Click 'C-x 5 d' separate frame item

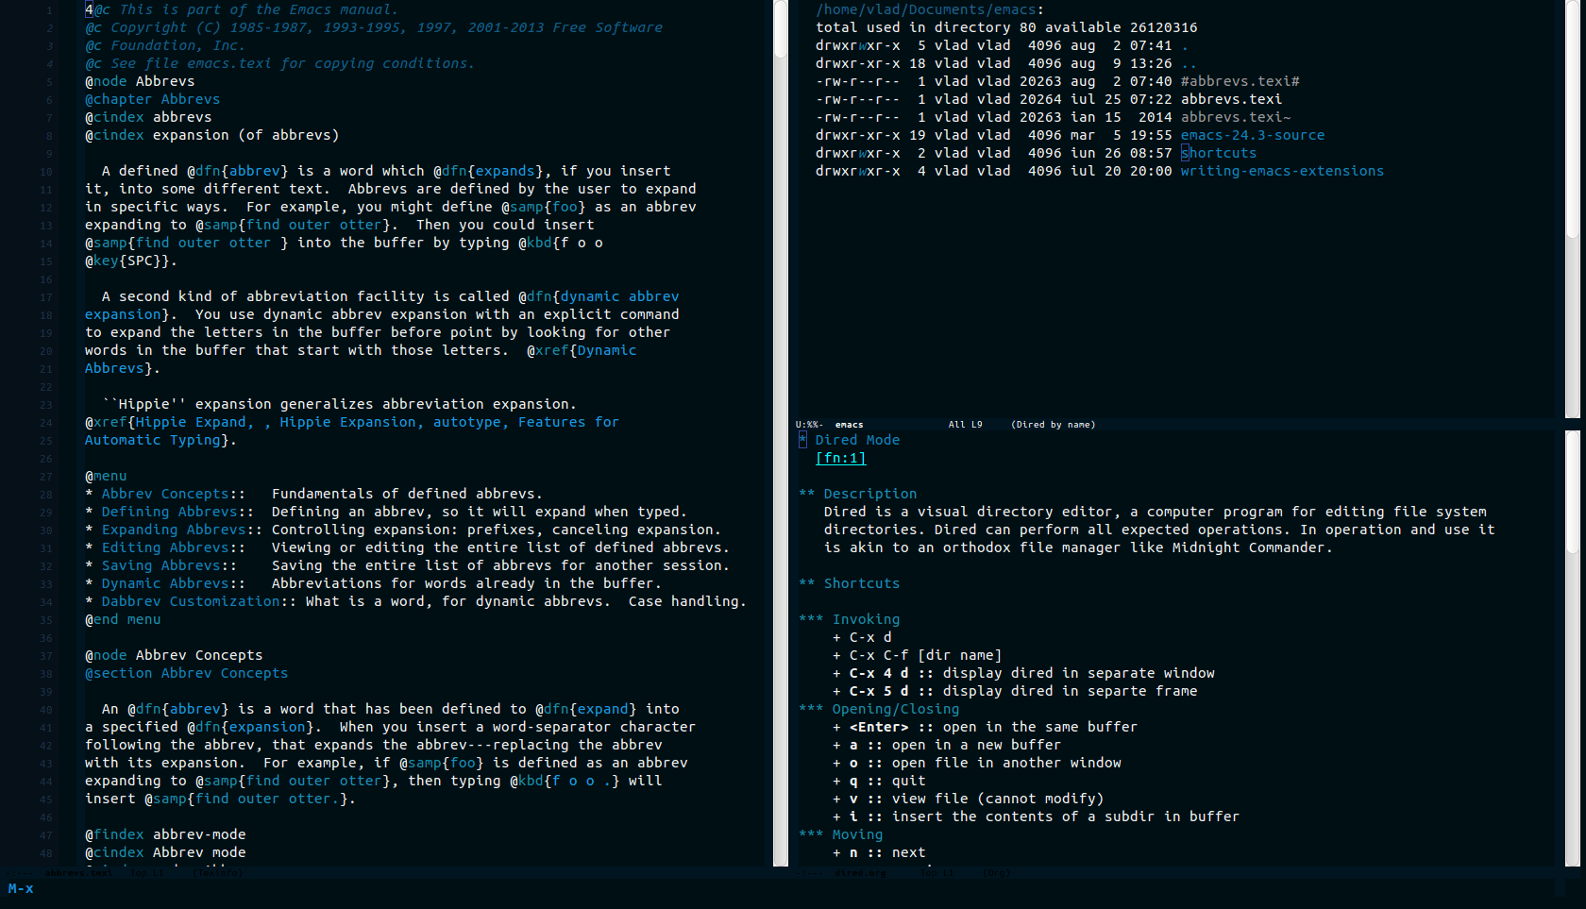click(1015, 691)
